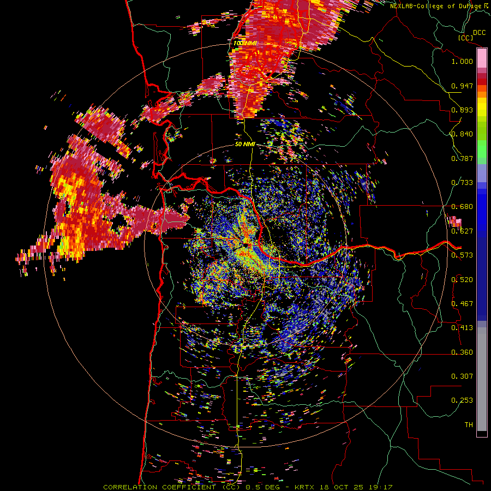This screenshot has width=491, height=491.
Task: Click the CORRELATION COEFFICIENT caption at the bottom
Action: click(x=248, y=487)
